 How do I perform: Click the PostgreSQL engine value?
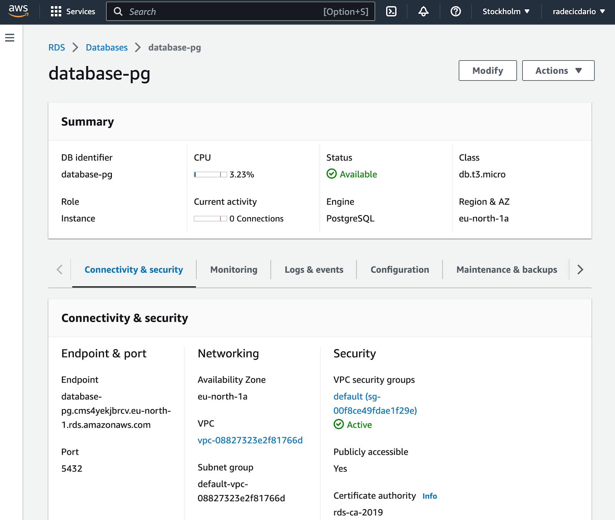tap(350, 219)
